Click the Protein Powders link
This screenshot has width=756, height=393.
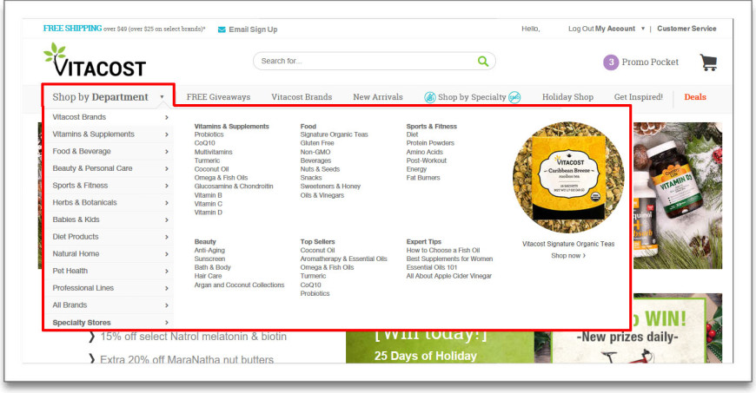pos(429,143)
